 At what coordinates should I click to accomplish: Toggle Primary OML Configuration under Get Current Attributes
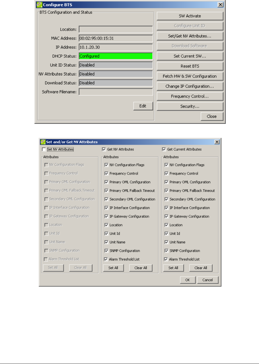pos(166,182)
